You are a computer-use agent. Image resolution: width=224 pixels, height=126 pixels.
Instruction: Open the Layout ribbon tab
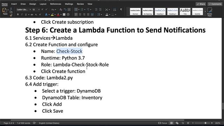[43, 4]
